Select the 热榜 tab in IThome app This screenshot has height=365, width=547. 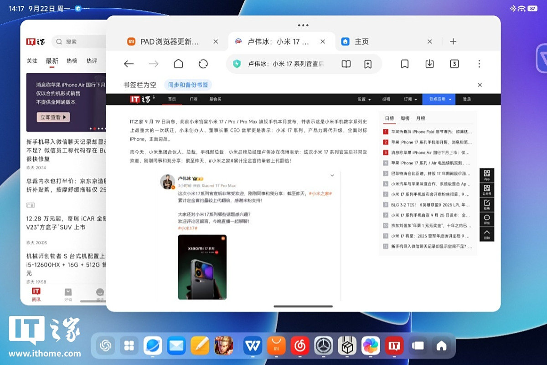pyautogui.click(x=72, y=61)
